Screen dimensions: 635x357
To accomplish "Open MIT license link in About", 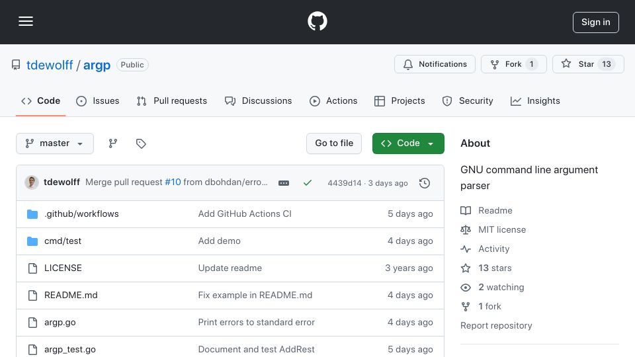I will click(x=493, y=229).
